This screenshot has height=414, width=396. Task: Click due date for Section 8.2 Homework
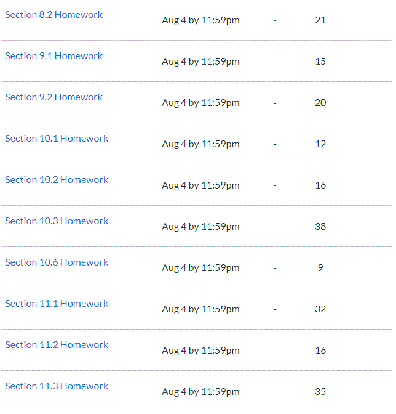[x=200, y=20]
